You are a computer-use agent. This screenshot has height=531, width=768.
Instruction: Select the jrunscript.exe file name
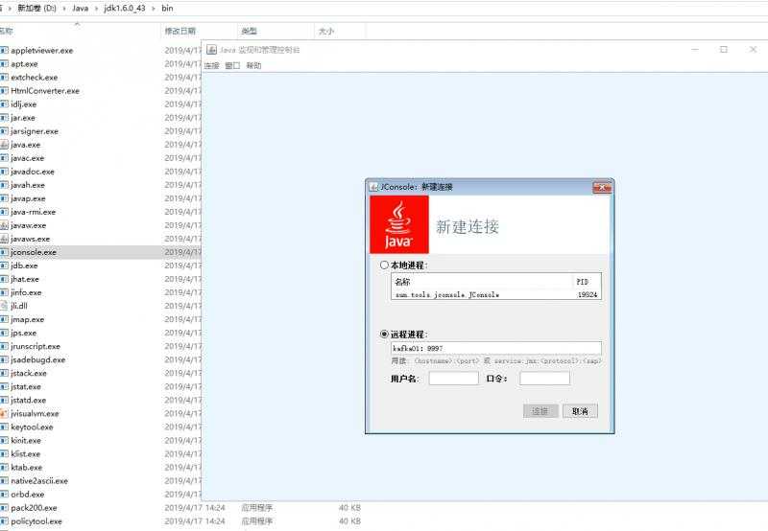pos(36,346)
